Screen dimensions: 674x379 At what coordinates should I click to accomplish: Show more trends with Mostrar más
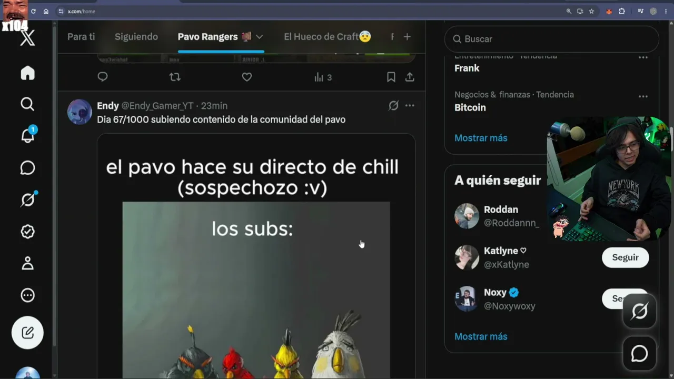point(481,138)
